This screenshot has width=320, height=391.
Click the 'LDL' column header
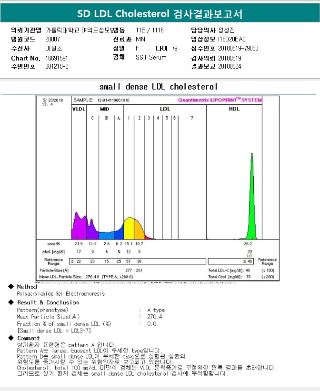pyautogui.click(x=165, y=109)
